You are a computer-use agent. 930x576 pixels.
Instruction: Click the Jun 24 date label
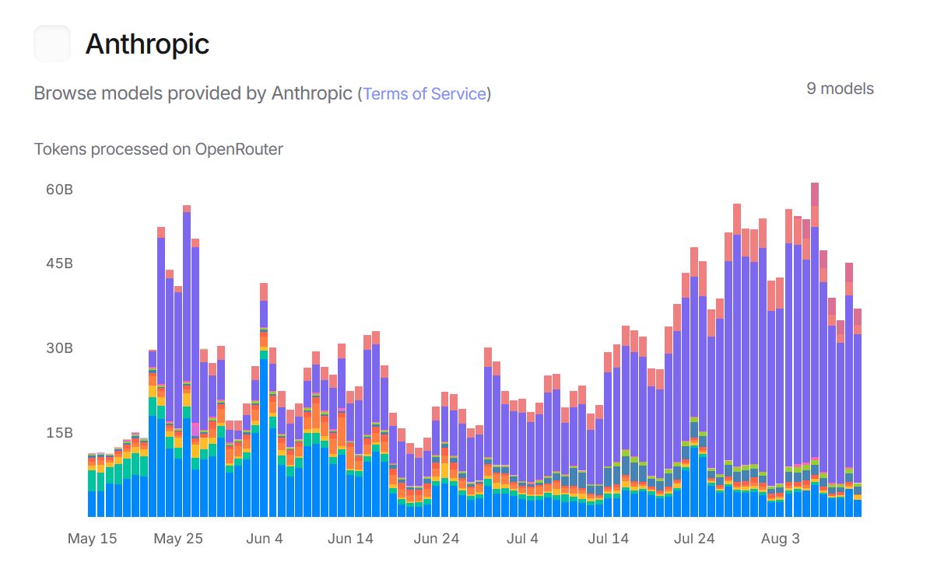tap(436, 538)
